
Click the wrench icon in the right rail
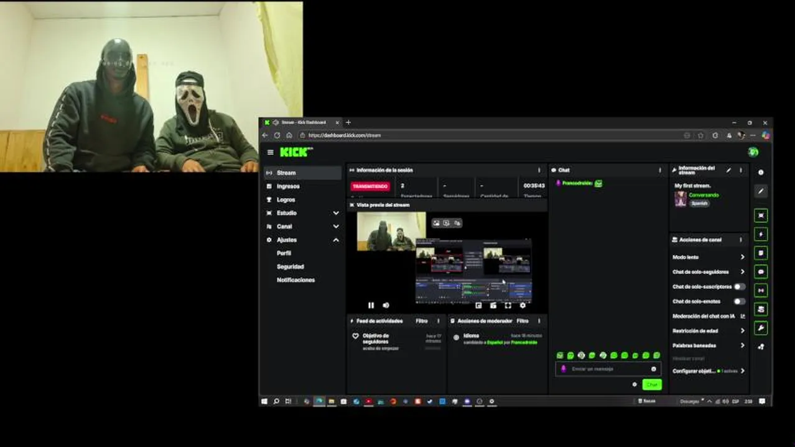tap(761, 328)
